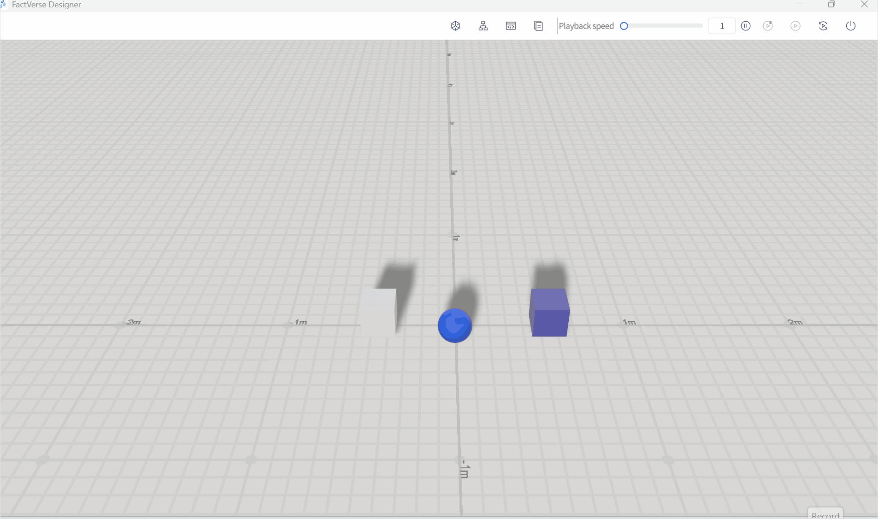Pause the simulation playback
Image resolution: width=878 pixels, height=519 pixels.
(x=746, y=26)
